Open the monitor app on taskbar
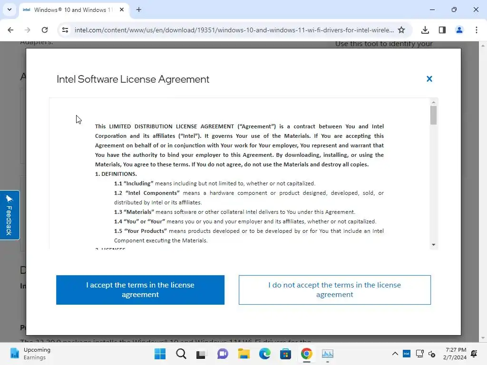 [x=327, y=354]
